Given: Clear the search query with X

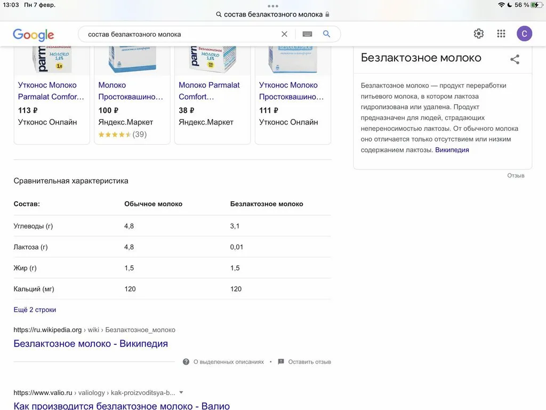Looking at the screenshot, I should [x=284, y=34].
